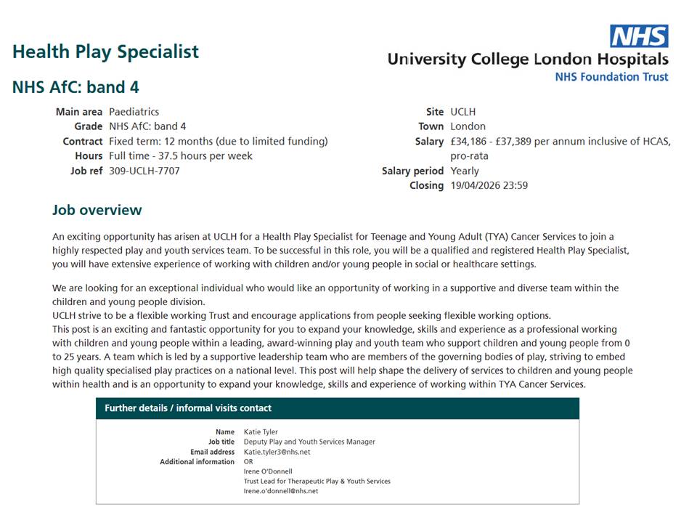Click the name Irene O'Donnell

coord(268,471)
